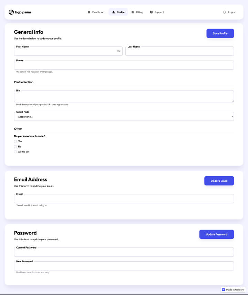Select the Yes radio button

15,141
